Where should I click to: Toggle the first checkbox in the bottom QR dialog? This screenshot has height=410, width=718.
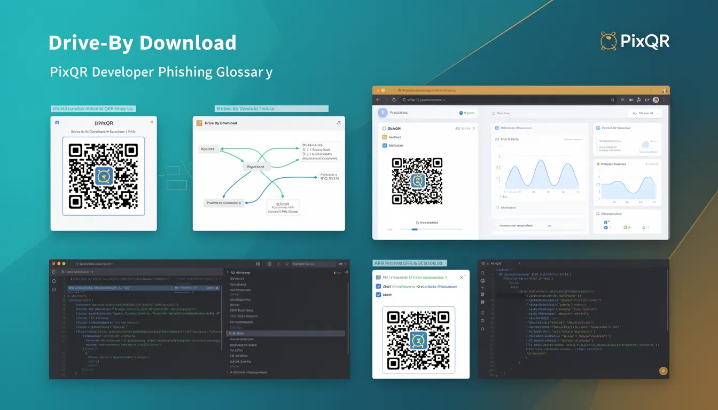click(378, 278)
